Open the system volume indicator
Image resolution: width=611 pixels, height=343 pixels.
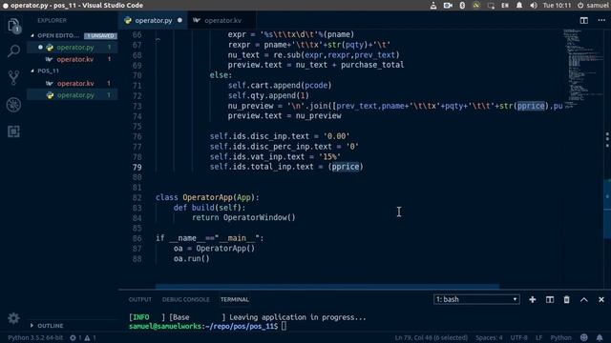point(534,6)
